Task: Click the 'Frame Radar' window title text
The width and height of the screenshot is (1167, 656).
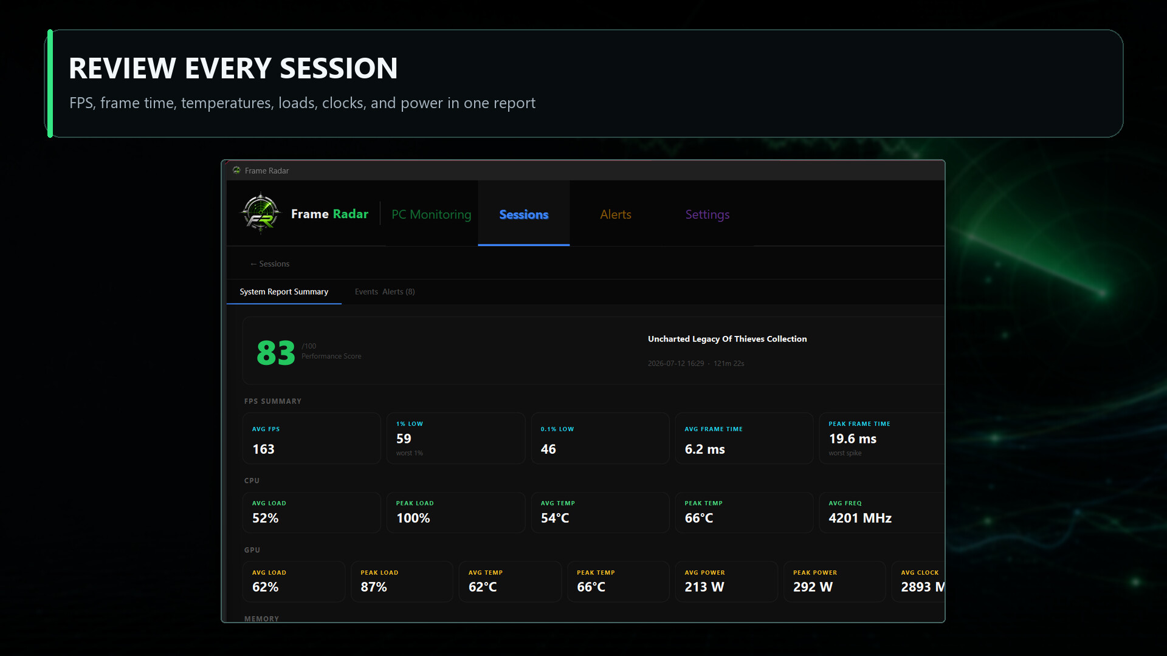Action: pyautogui.click(x=267, y=171)
